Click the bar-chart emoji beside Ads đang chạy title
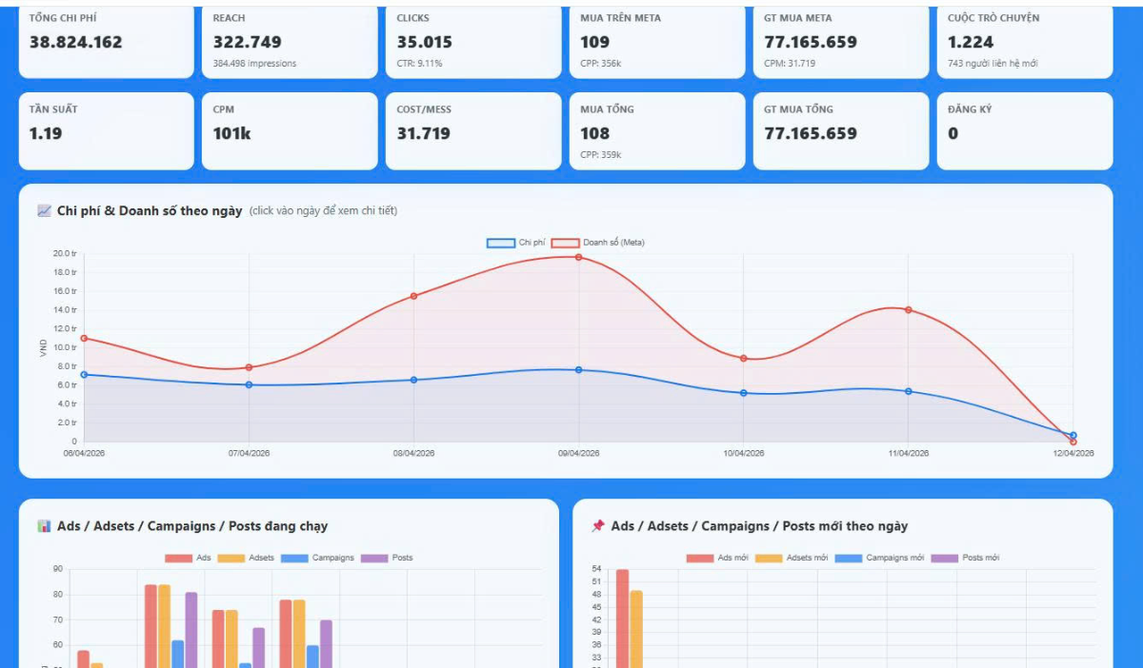The height and width of the screenshot is (668, 1143). [44, 525]
